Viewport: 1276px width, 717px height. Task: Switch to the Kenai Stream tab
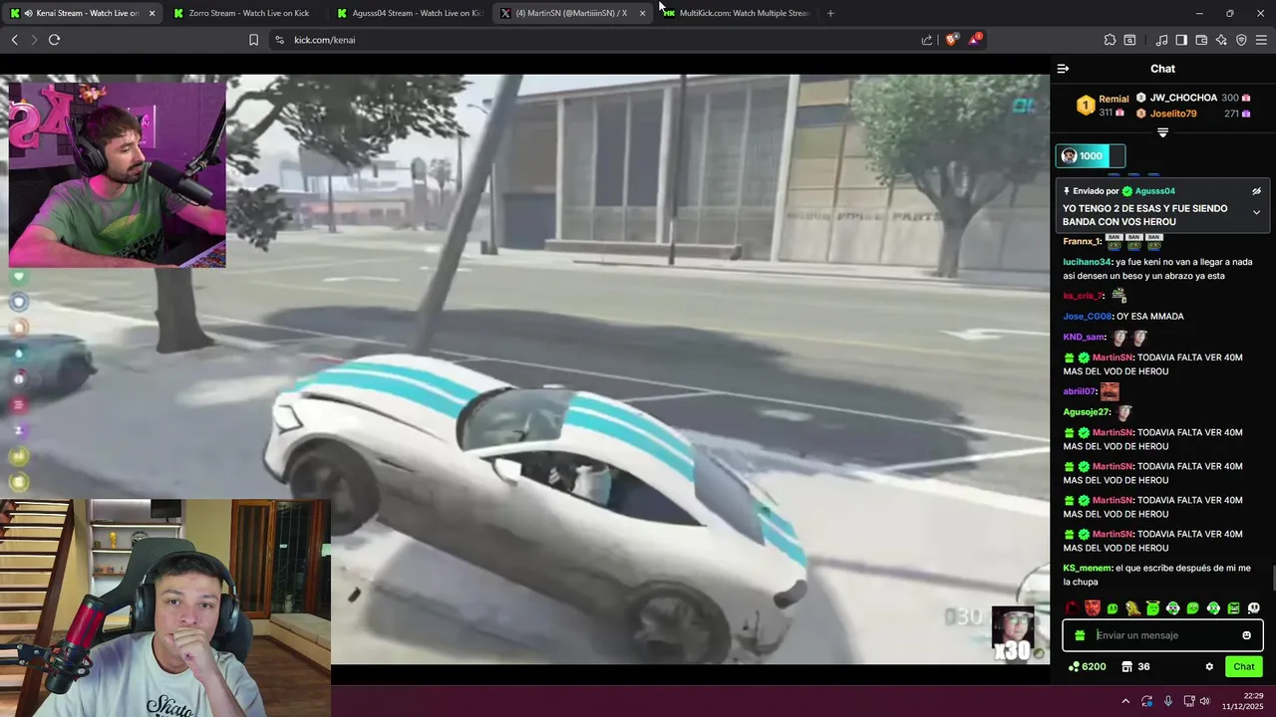[80, 13]
